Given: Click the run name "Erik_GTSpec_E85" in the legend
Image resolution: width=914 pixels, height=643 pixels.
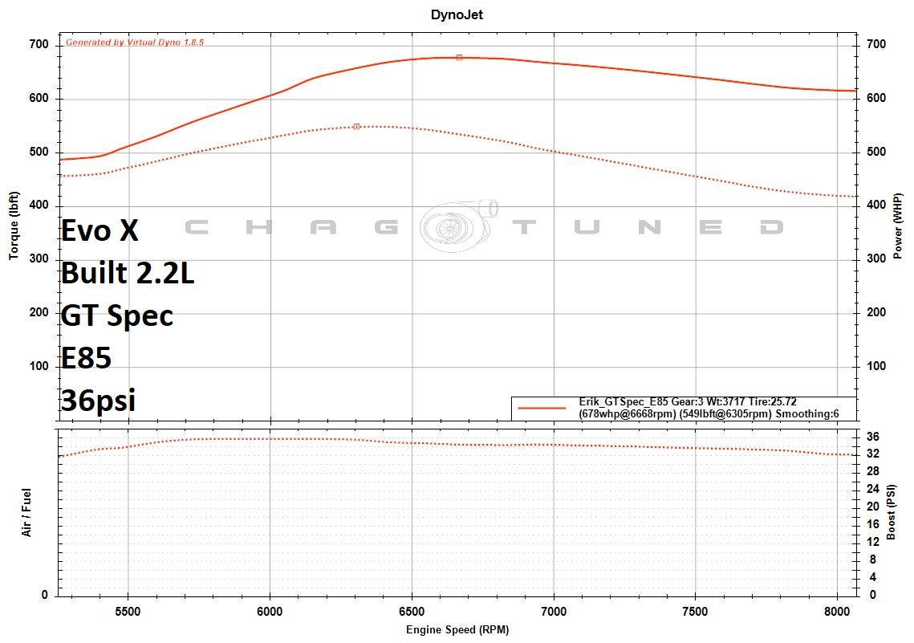Looking at the screenshot, I should (624, 401).
